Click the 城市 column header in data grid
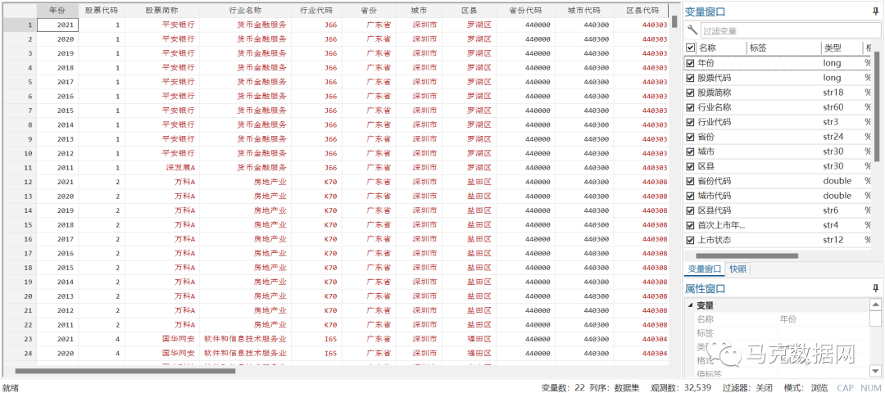Image resolution: width=885 pixels, height=393 pixels. (418, 11)
